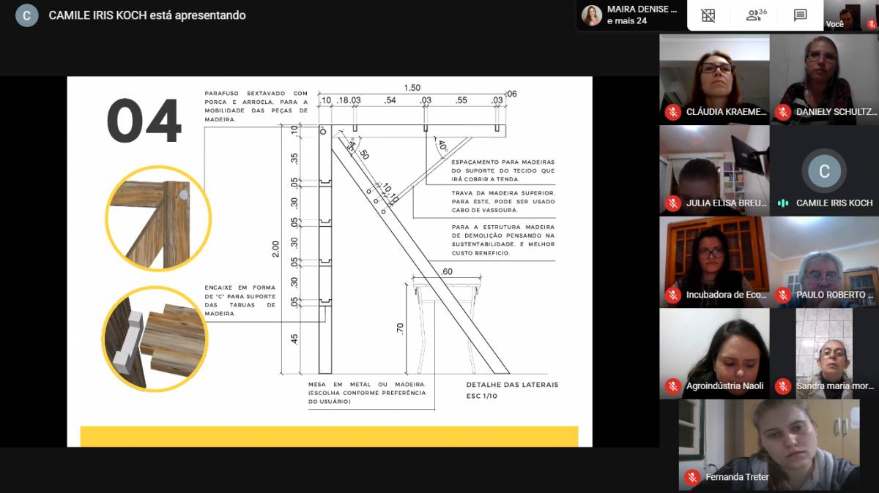Open the meeting chat panel
The image size is (879, 493).
(801, 15)
